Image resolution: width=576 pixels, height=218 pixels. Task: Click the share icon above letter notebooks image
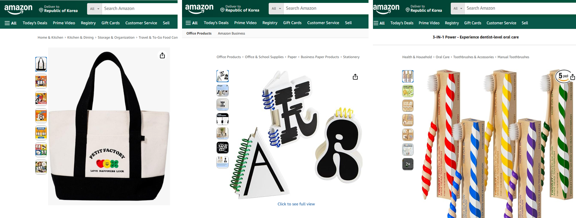355,77
